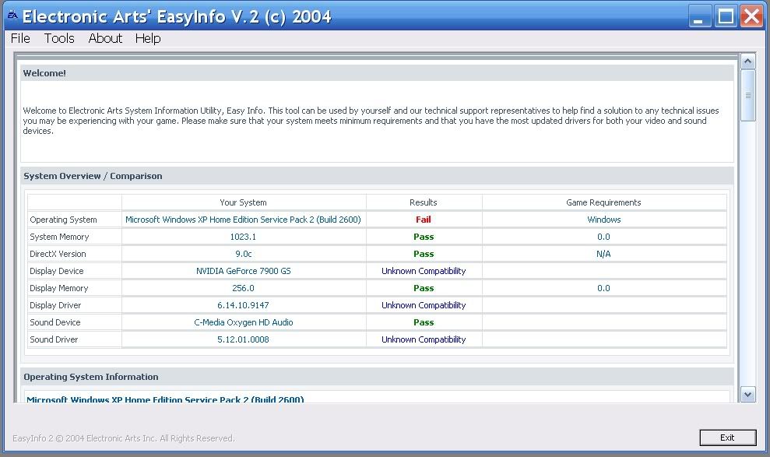This screenshot has height=457, width=770.
Task: Click the Results column header
Action: pos(424,202)
